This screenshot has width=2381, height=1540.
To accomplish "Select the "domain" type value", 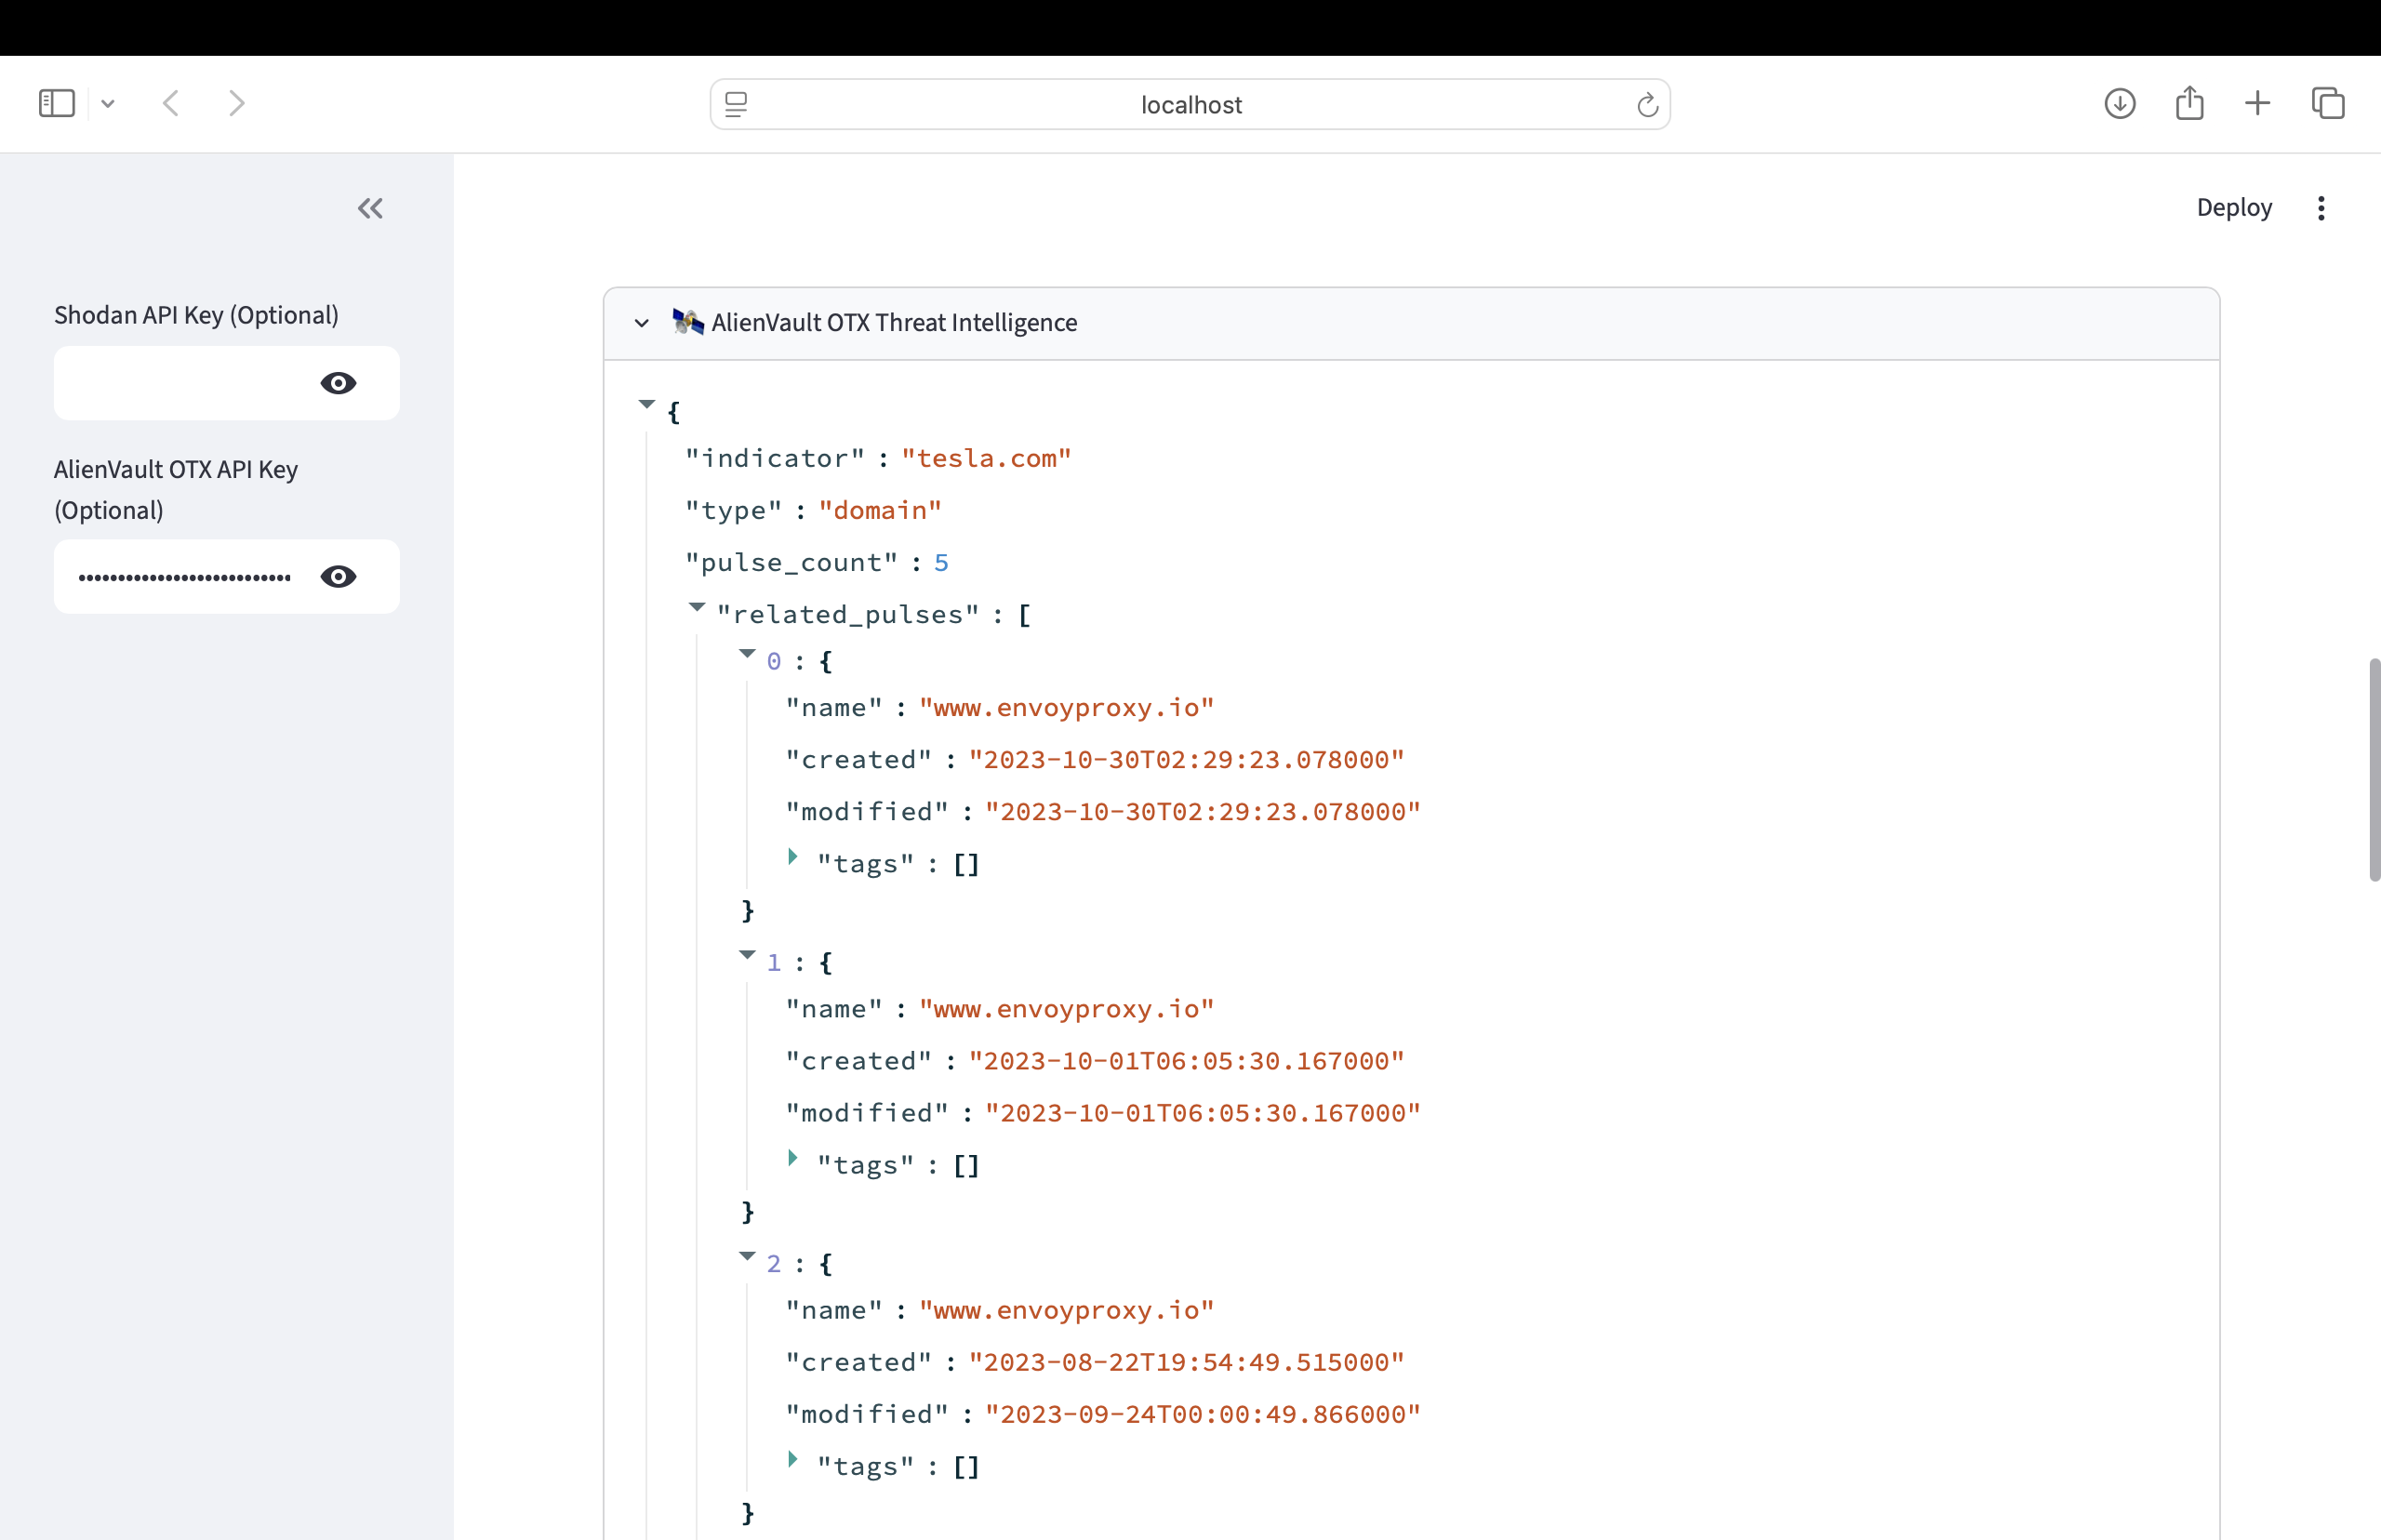I will pos(880,510).
